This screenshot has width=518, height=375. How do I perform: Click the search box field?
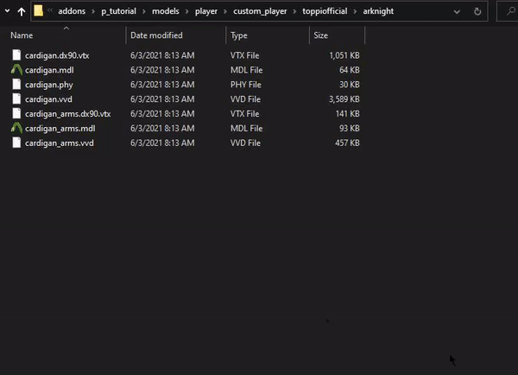coord(509,12)
